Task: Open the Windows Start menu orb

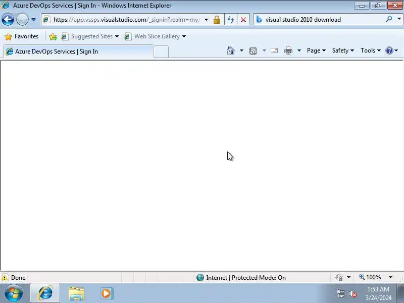Action: coord(14,293)
